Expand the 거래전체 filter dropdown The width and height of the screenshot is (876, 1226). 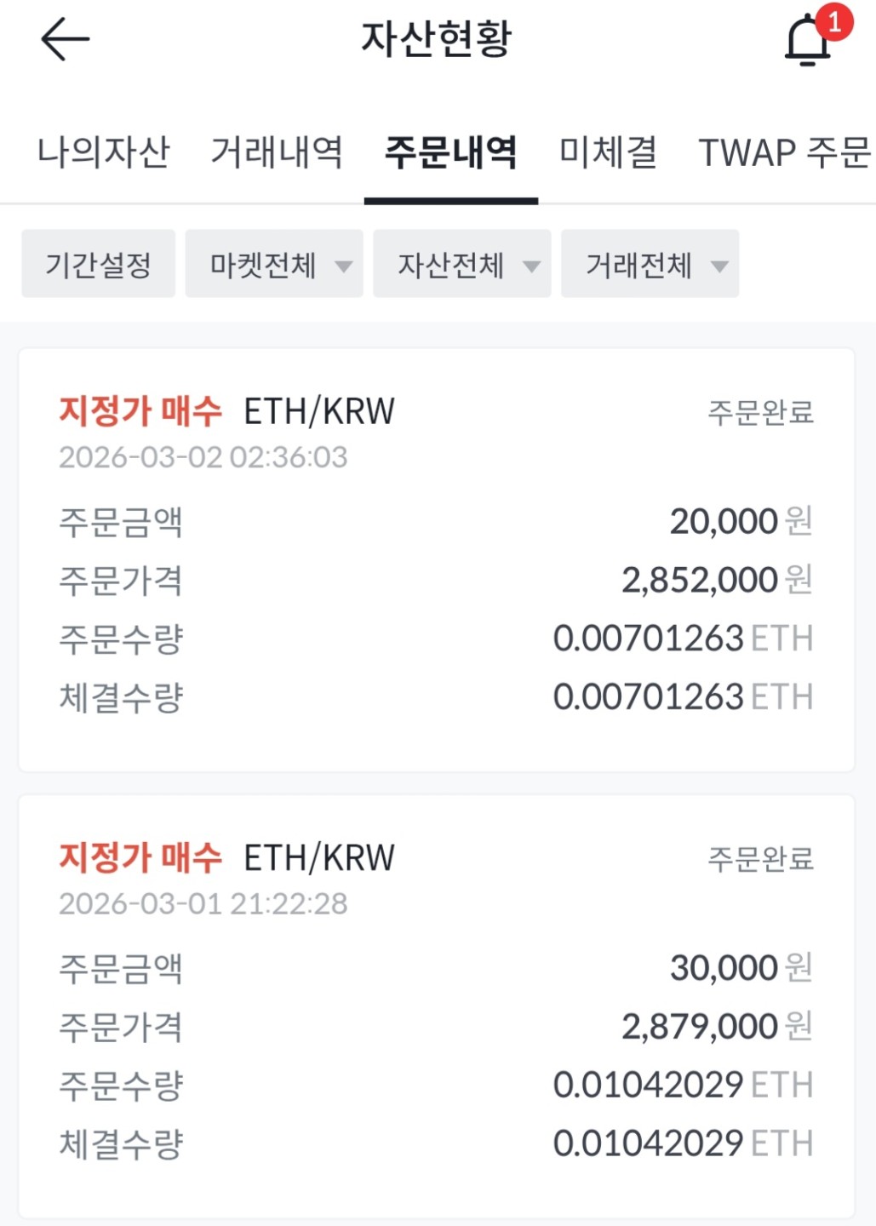point(650,265)
